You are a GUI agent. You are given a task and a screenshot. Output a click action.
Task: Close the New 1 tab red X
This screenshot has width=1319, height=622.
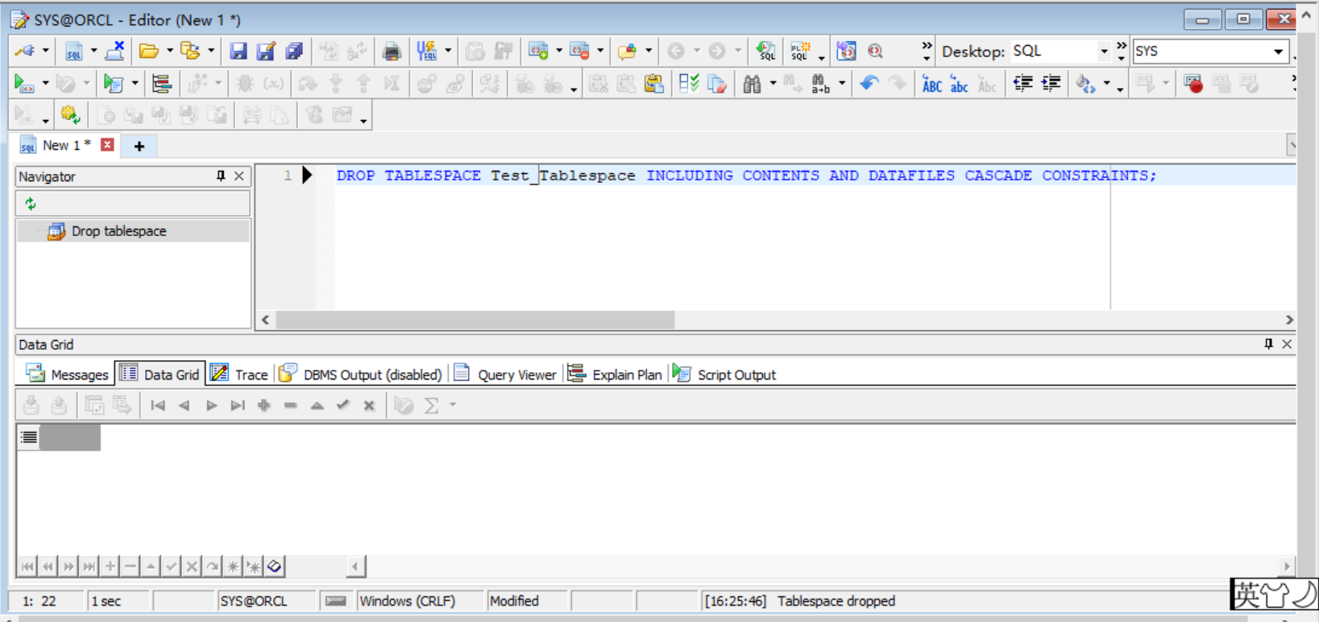coord(107,144)
